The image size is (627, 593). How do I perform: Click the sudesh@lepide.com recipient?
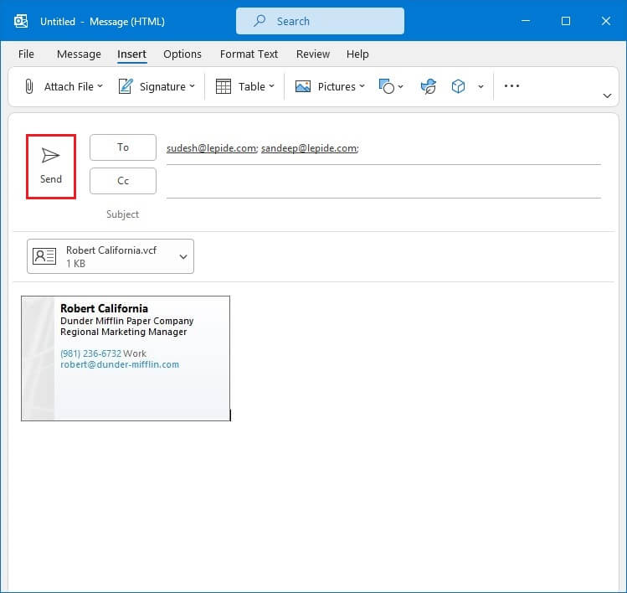click(212, 148)
